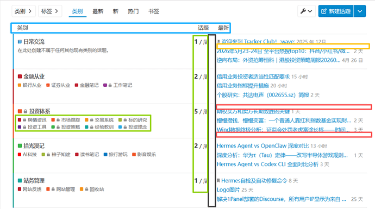Open the 日常交流 category
The height and width of the screenshot is (209, 375).
pyautogui.click(x=32, y=42)
